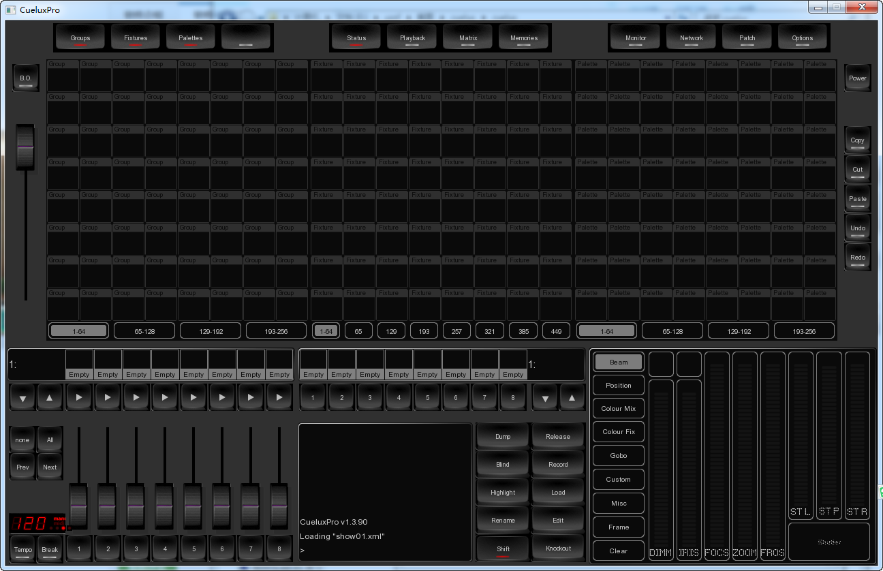Viewport: 883px width, 571px height.
Task: Open the Matrix tab
Action: (468, 37)
